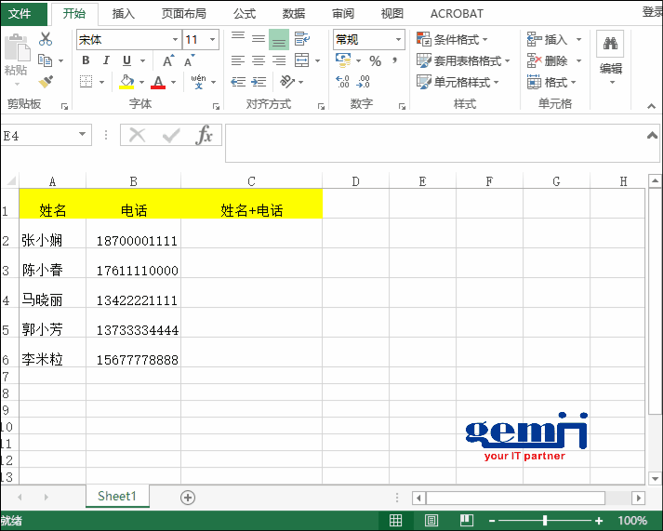Select cell containing 张小娴
The height and width of the screenshot is (531, 663).
point(52,233)
